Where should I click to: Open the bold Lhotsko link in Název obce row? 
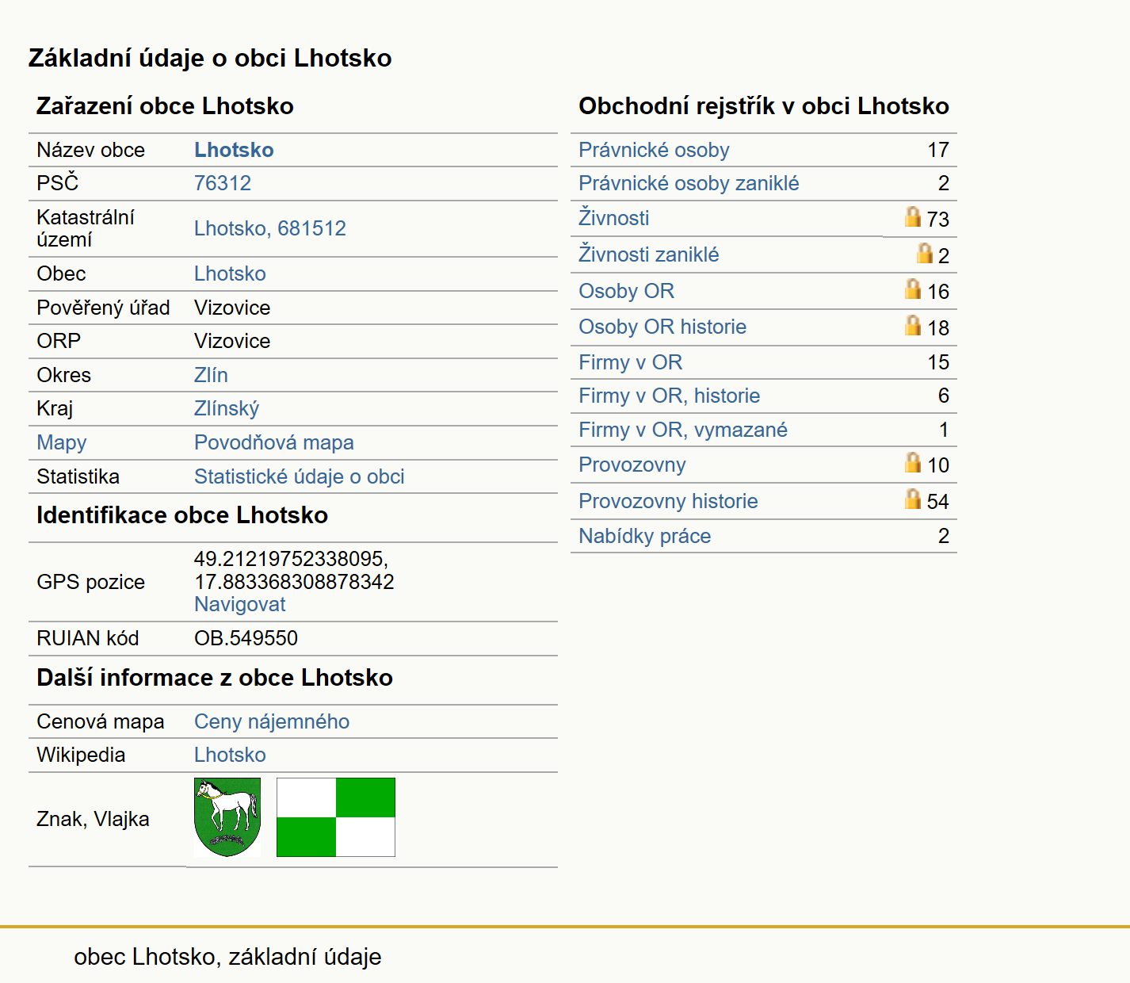234,150
